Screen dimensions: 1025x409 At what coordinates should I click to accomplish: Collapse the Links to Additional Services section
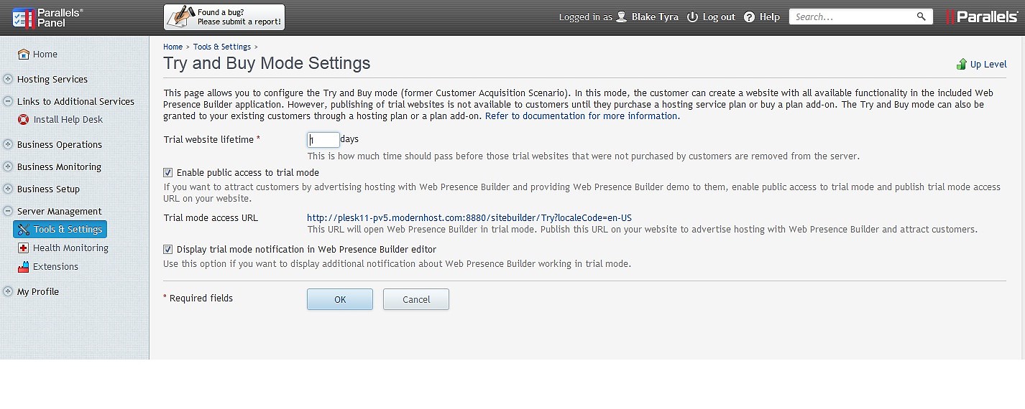click(x=8, y=102)
